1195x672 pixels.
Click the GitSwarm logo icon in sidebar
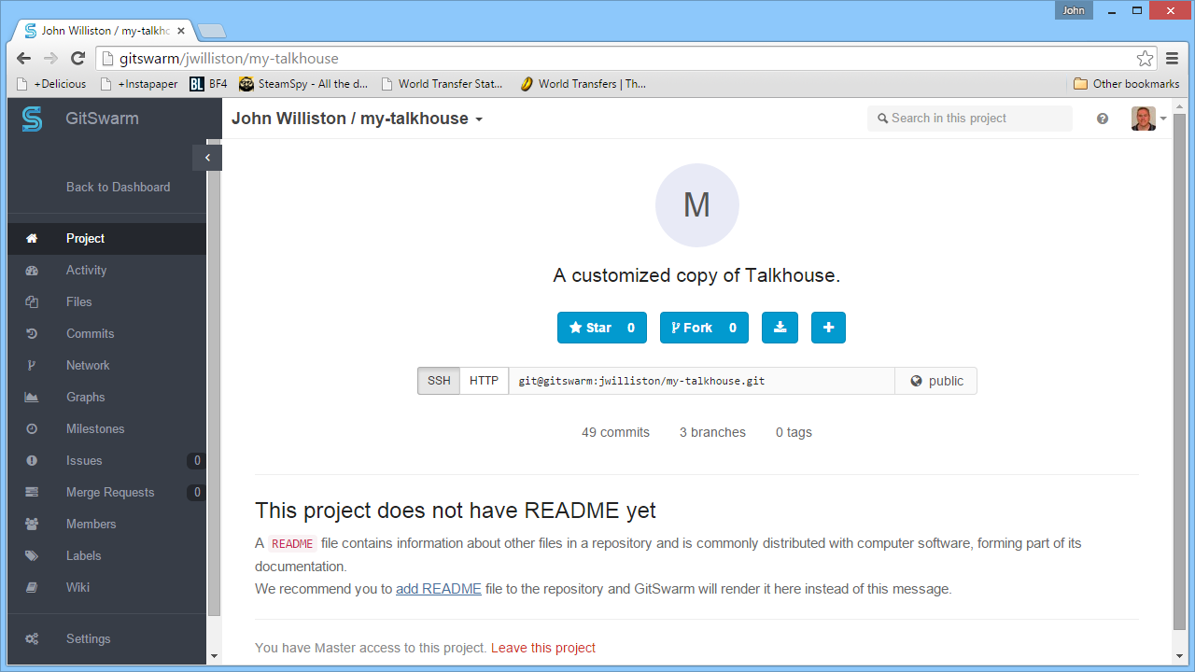tap(33, 119)
